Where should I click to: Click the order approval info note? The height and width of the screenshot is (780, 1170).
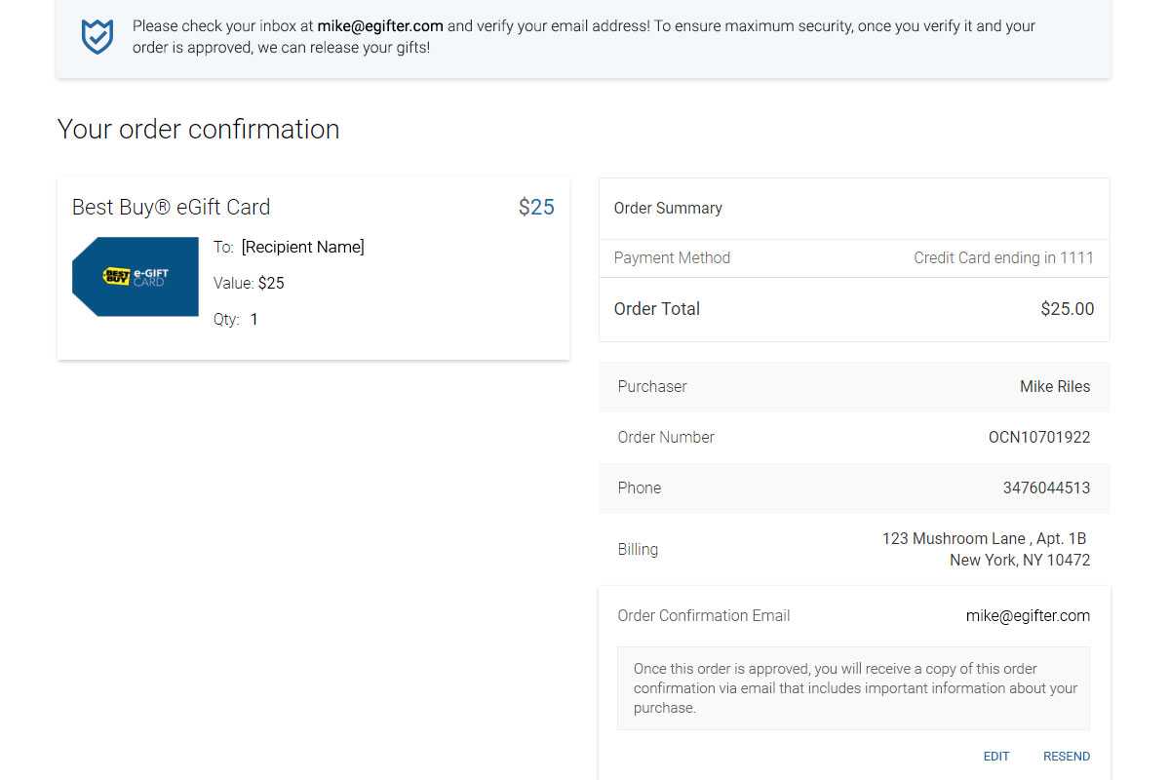(x=854, y=688)
